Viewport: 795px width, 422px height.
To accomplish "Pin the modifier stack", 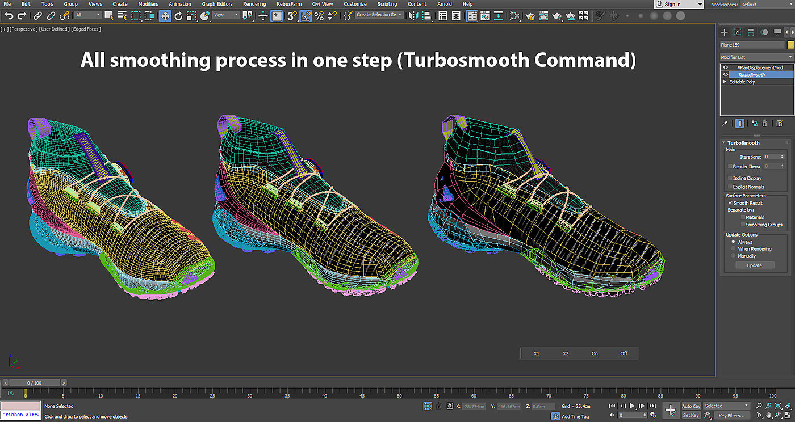I will click(725, 123).
